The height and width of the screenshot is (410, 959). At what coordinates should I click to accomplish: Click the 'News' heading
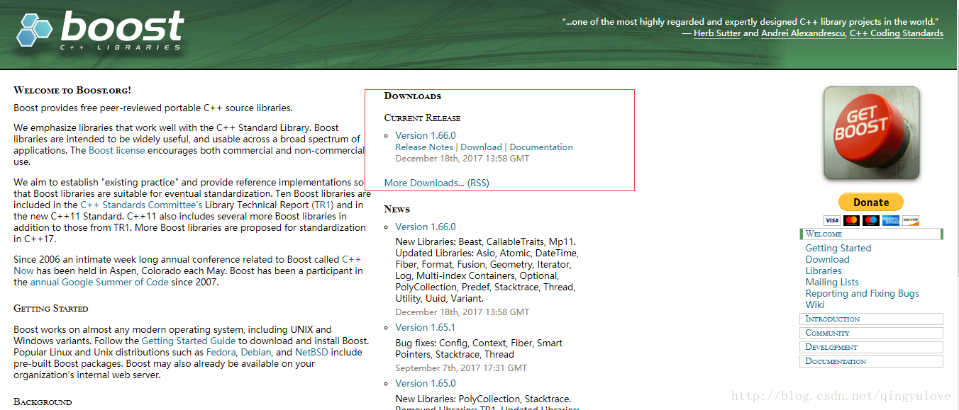tap(397, 209)
